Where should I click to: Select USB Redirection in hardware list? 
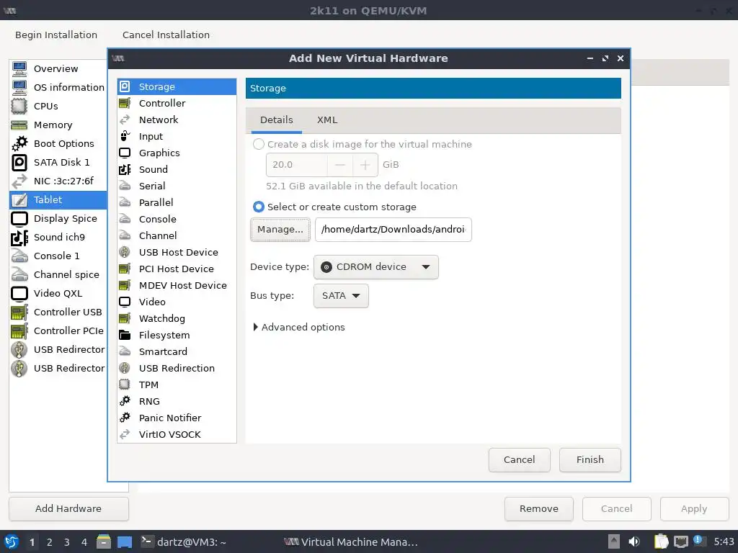(177, 368)
